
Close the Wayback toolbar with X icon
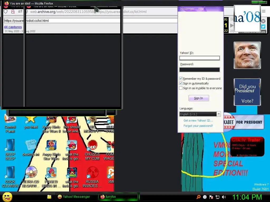coord(263,21)
